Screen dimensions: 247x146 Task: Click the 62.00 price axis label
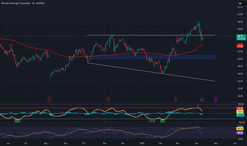tap(240, 14)
